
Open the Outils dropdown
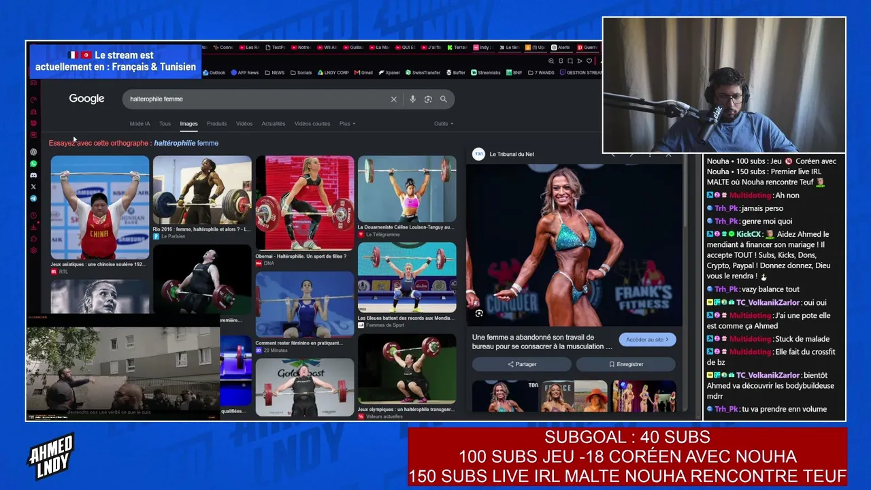[x=444, y=124]
